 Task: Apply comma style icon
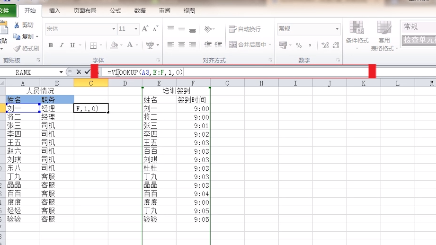pos(310,45)
